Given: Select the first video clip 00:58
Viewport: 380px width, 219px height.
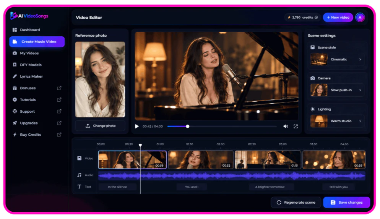Looking at the screenshot, I should click(x=132, y=160).
